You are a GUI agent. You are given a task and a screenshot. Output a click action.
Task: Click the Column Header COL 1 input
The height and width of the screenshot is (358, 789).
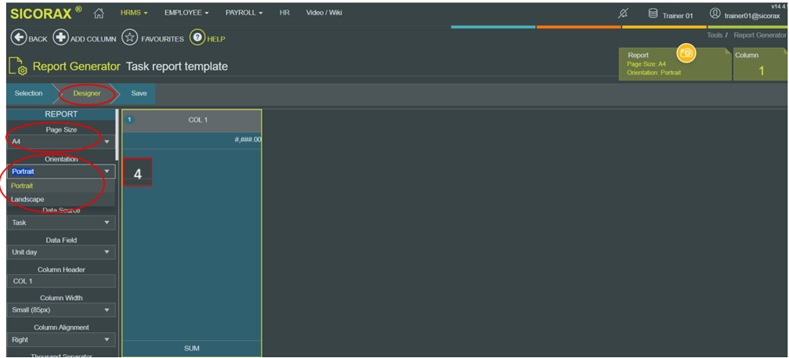point(61,281)
